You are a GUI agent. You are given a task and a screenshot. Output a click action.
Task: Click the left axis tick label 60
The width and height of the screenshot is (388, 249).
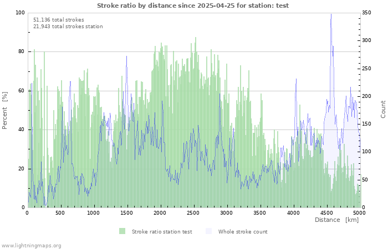[x=22, y=91]
